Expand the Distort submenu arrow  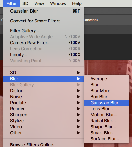click(x=79, y=91)
